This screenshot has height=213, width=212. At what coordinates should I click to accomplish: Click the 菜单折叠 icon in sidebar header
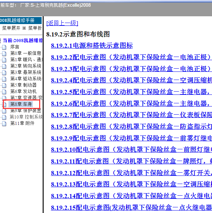pos(24,28)
